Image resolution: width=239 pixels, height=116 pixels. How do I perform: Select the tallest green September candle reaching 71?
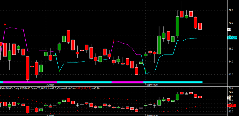(177, 26)
